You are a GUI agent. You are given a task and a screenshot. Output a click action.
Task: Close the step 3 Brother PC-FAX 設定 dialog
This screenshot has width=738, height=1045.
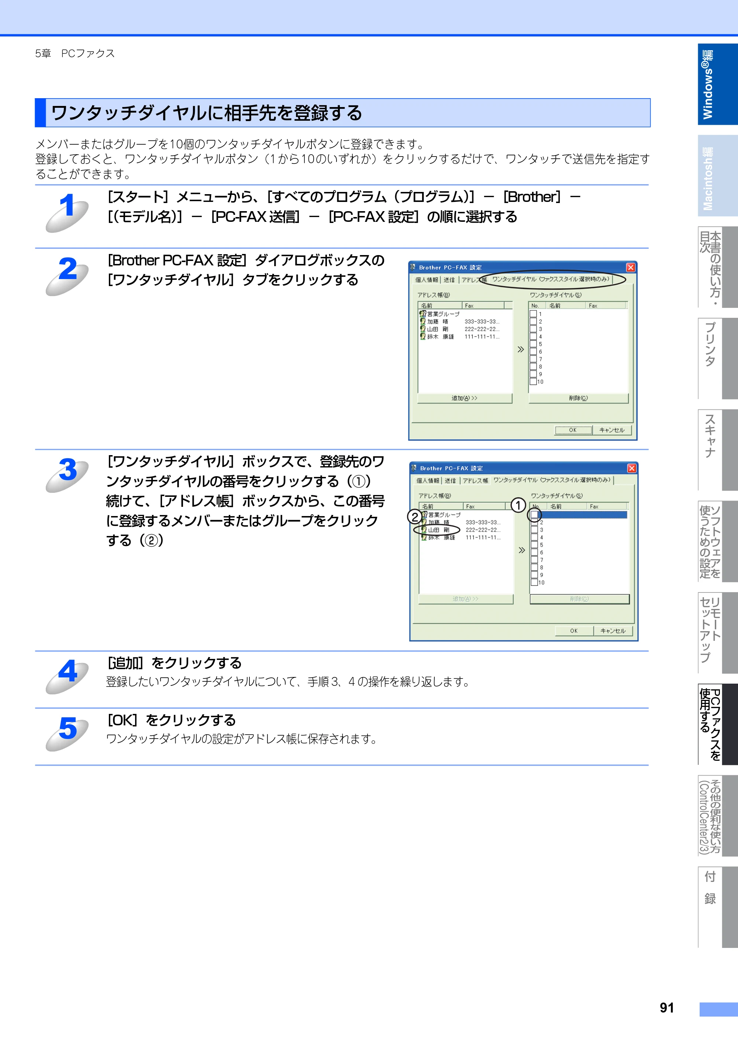point(631,468)
